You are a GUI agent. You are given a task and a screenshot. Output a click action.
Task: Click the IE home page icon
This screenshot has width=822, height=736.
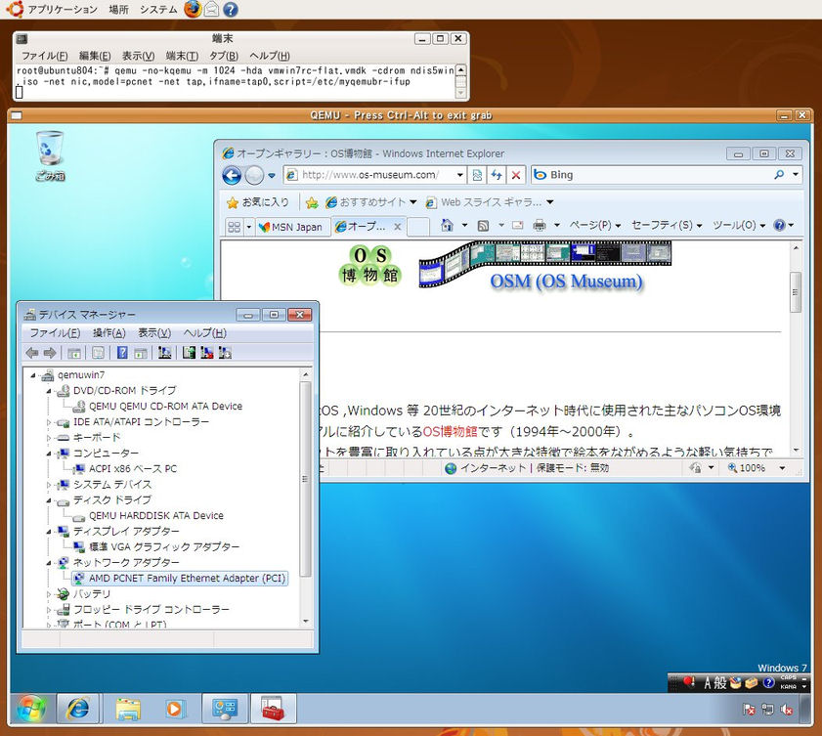pyautogui.click(x=447, y=226)
